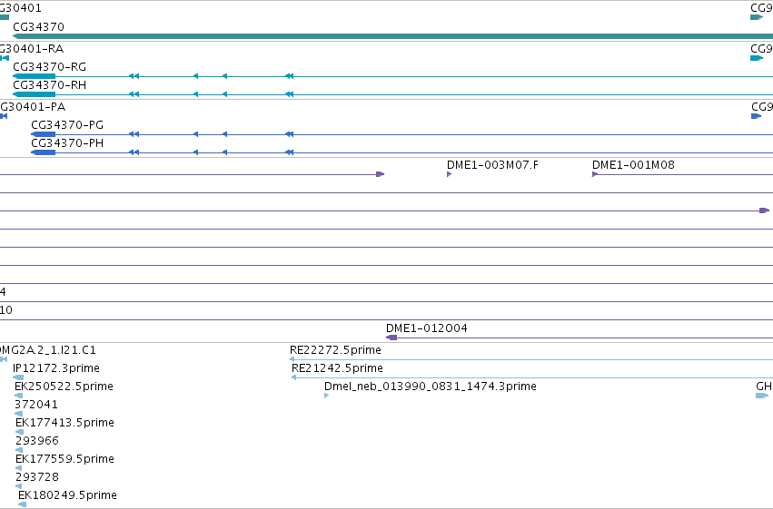
Task: Select the IP12172.3prime EST label
Action: pyautogui.click(x=56, y=368)
